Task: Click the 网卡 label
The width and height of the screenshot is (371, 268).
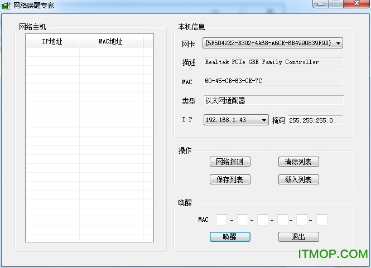Action: [x=189, y=44]
